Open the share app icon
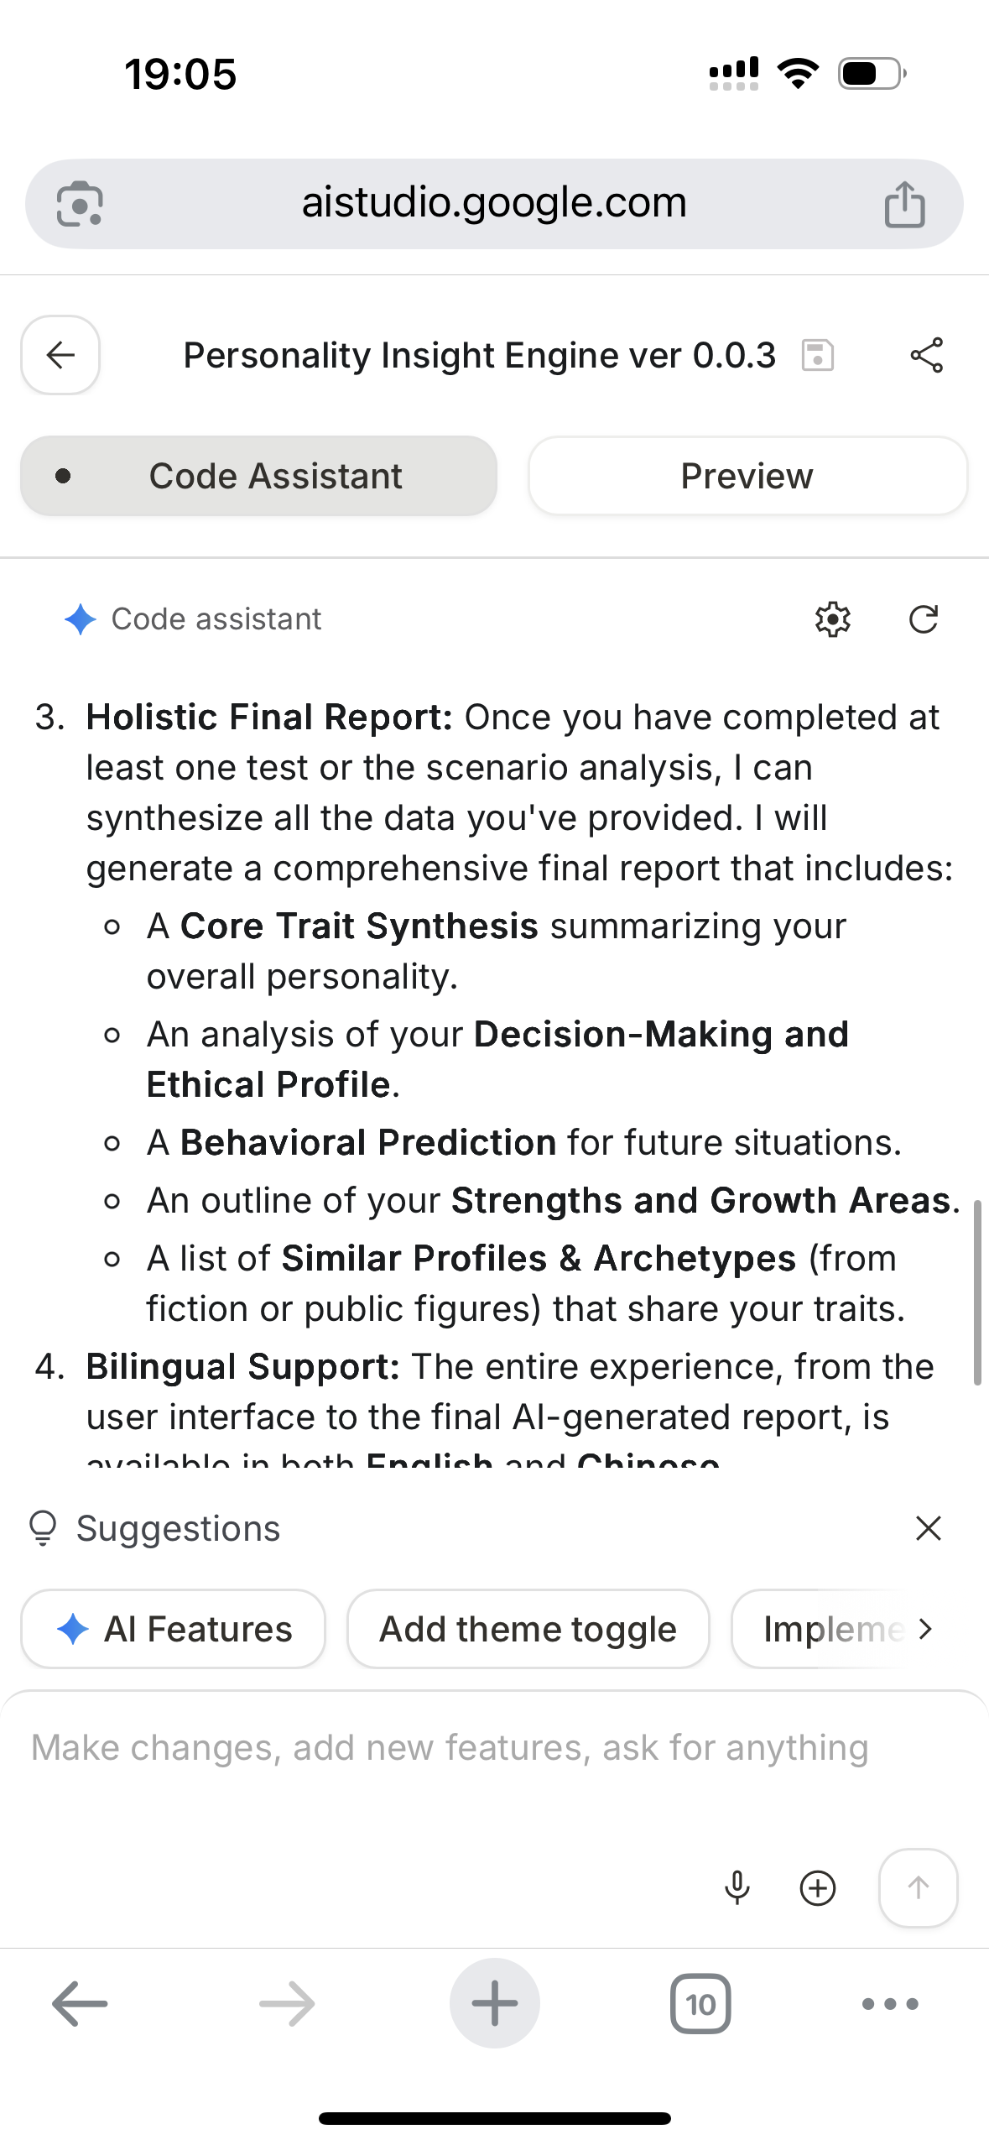The width and height of the screenshot is (989, 2145). coord(926,355)
